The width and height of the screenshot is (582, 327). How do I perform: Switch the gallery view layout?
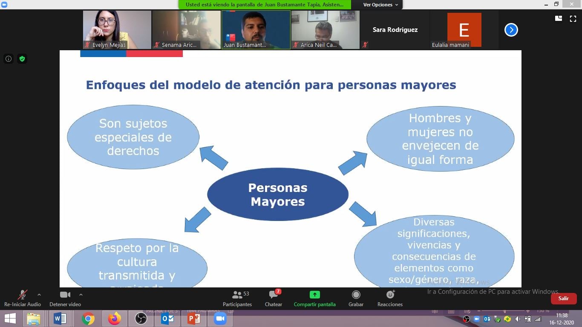pyautogui.click(x=559, y=18)
